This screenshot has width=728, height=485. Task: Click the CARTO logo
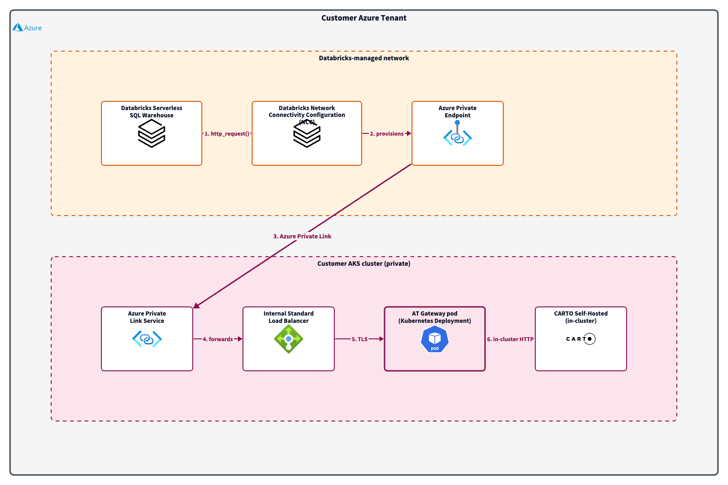point(581,339)
